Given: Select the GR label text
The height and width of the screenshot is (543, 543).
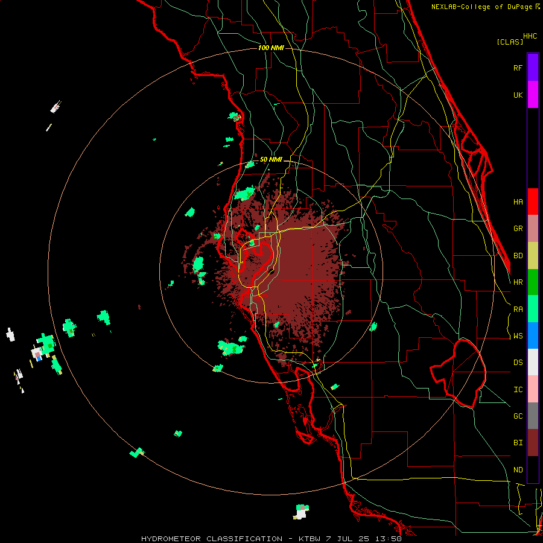Looking at the screenshot, I should 518,229.
